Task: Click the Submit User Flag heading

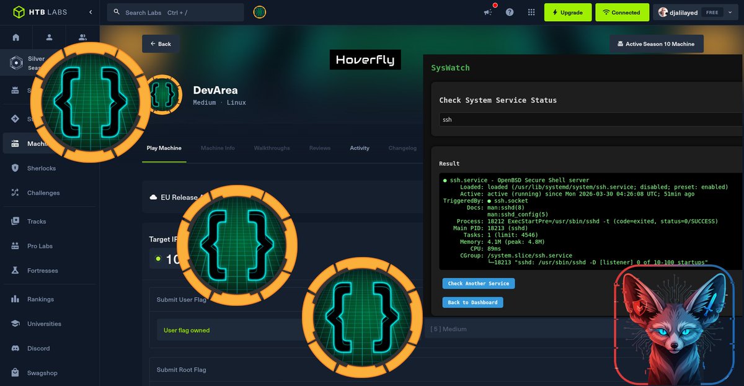Action: (182, 300)
